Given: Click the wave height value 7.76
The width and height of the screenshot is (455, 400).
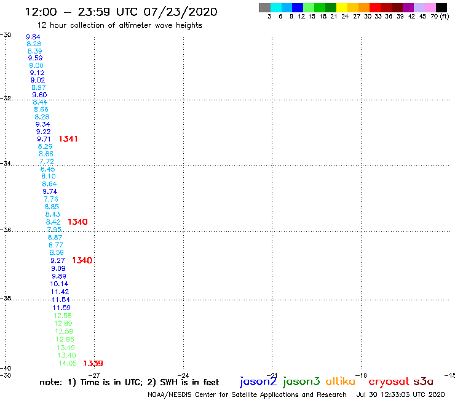Looking at the screenshot, I should (51, 199).
